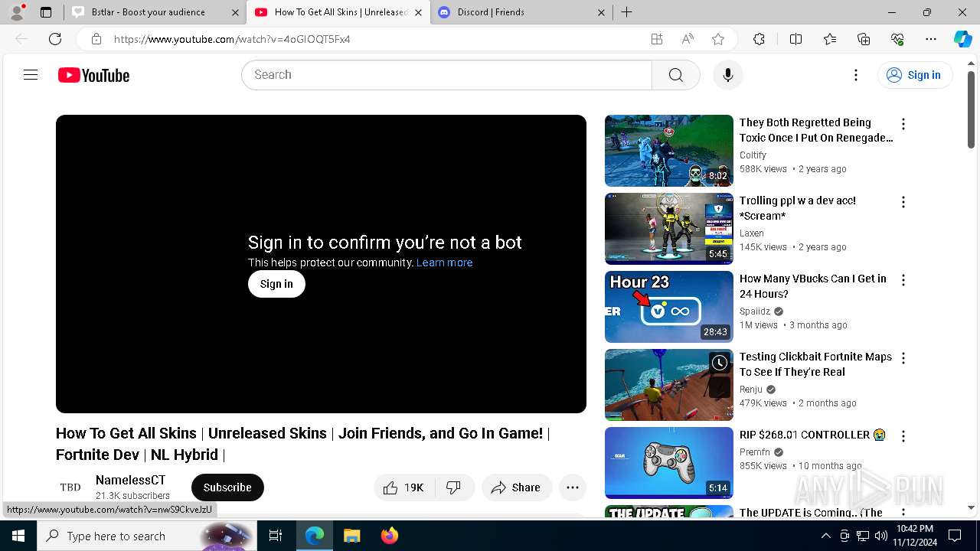Open the notifications action center
Image resolution: width=980 pixels, height=551 pixels.
(955, 536)
